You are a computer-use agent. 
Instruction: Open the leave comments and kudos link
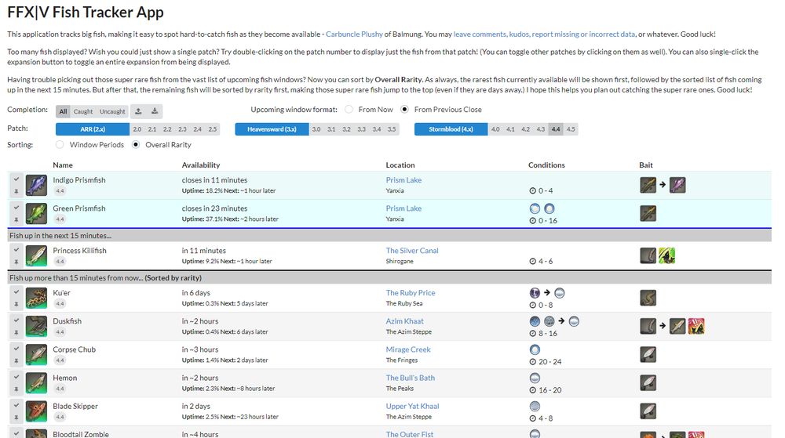point(544,34)
